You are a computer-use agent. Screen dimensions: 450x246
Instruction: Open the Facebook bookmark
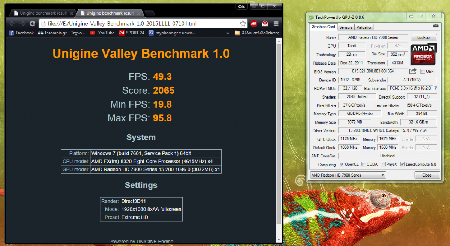[21, 33]
